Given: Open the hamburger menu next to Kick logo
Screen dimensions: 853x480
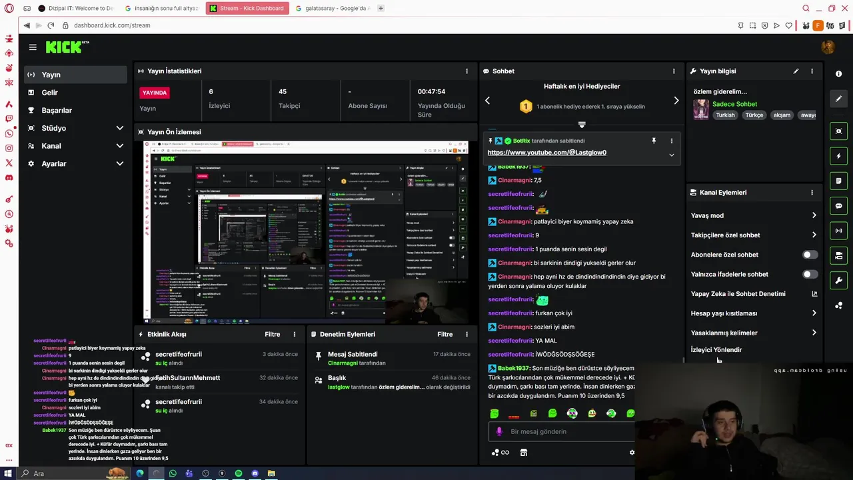Looking at the screenshot, I should (33, 47).
